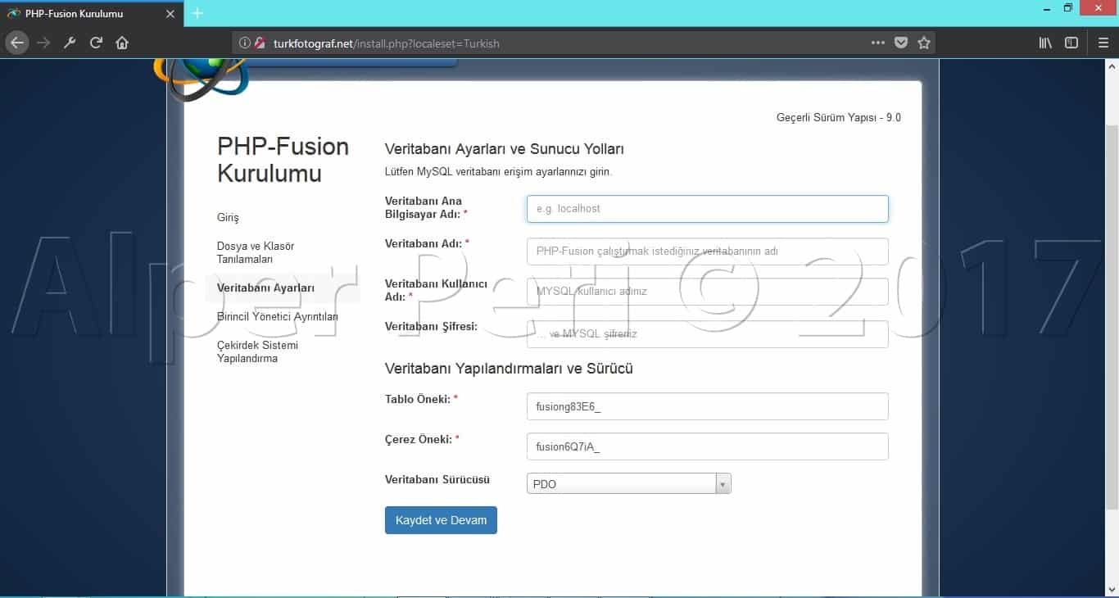
Task: Click Veritabanı Ayarları ve Sunucu Yolları heading
Action: [x=505, y=149]
